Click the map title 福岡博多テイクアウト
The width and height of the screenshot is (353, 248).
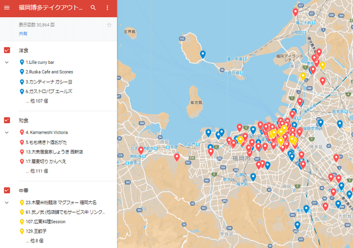(50, 8)
